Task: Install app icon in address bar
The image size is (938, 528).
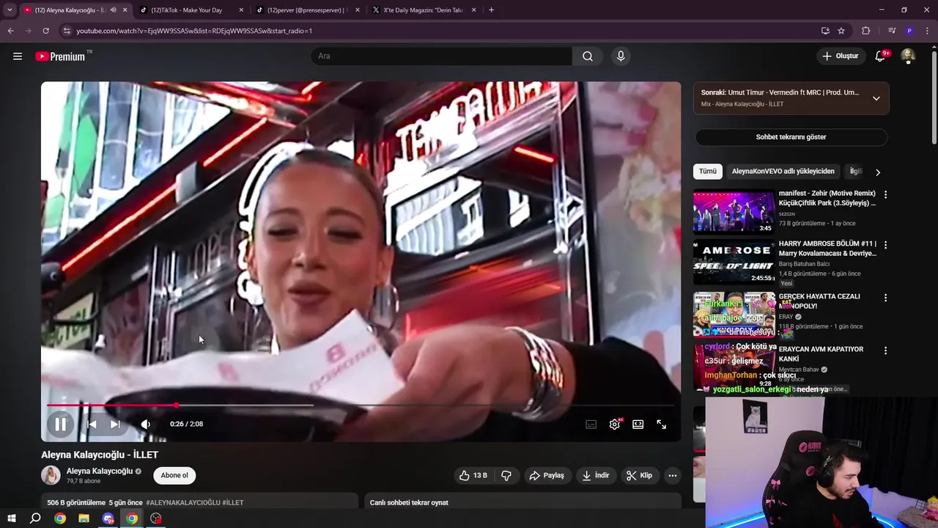Action: 825,31
